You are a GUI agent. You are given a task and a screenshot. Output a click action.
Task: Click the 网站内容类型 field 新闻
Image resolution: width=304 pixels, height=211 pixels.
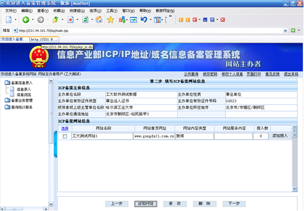194,136
